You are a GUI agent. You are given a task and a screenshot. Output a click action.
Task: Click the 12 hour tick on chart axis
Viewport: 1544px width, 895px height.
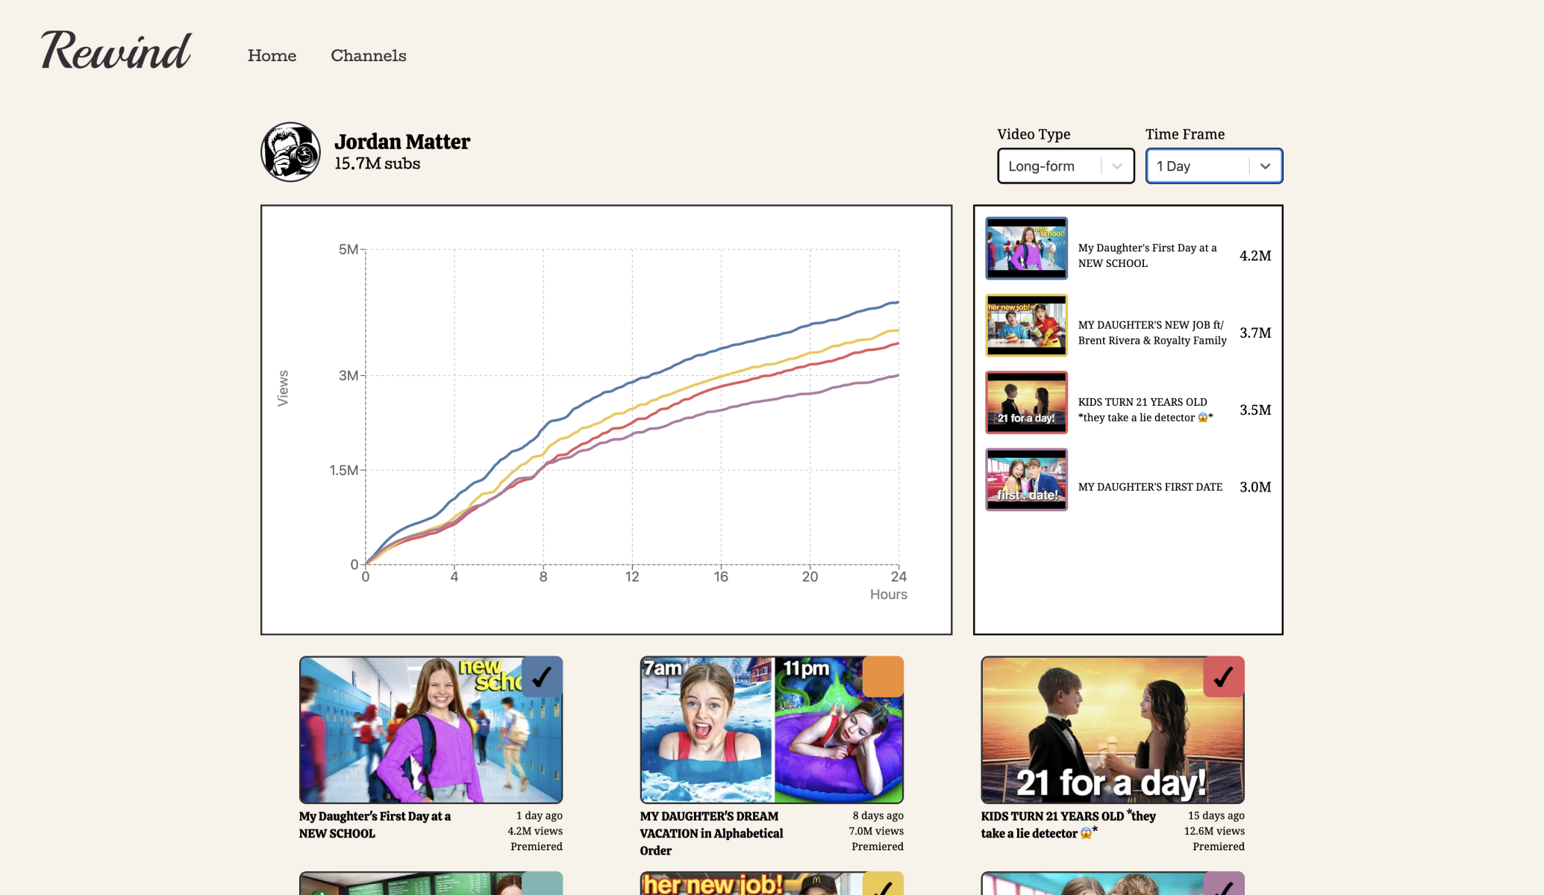pyautogui.click(x=632, y=577)
